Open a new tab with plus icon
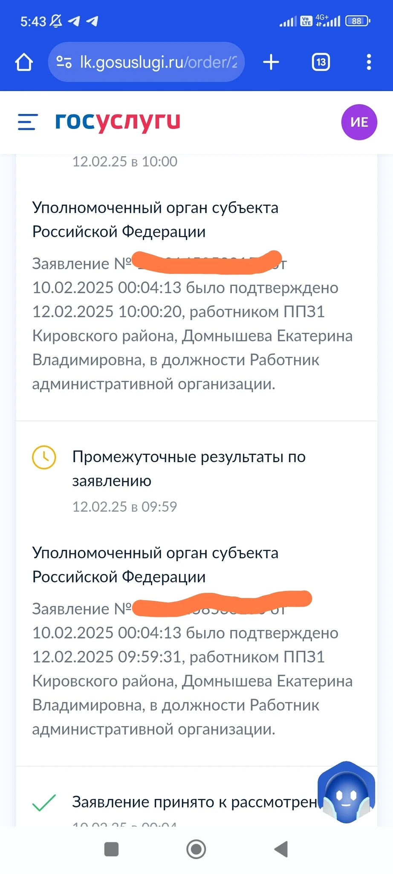Viewport: 393px width, 874px height. [x=271, y=62]
